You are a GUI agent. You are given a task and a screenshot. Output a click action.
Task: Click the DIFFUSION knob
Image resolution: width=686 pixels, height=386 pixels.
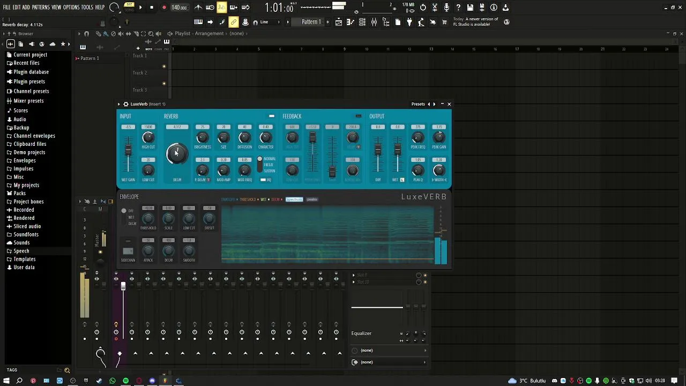click(244, 138)
